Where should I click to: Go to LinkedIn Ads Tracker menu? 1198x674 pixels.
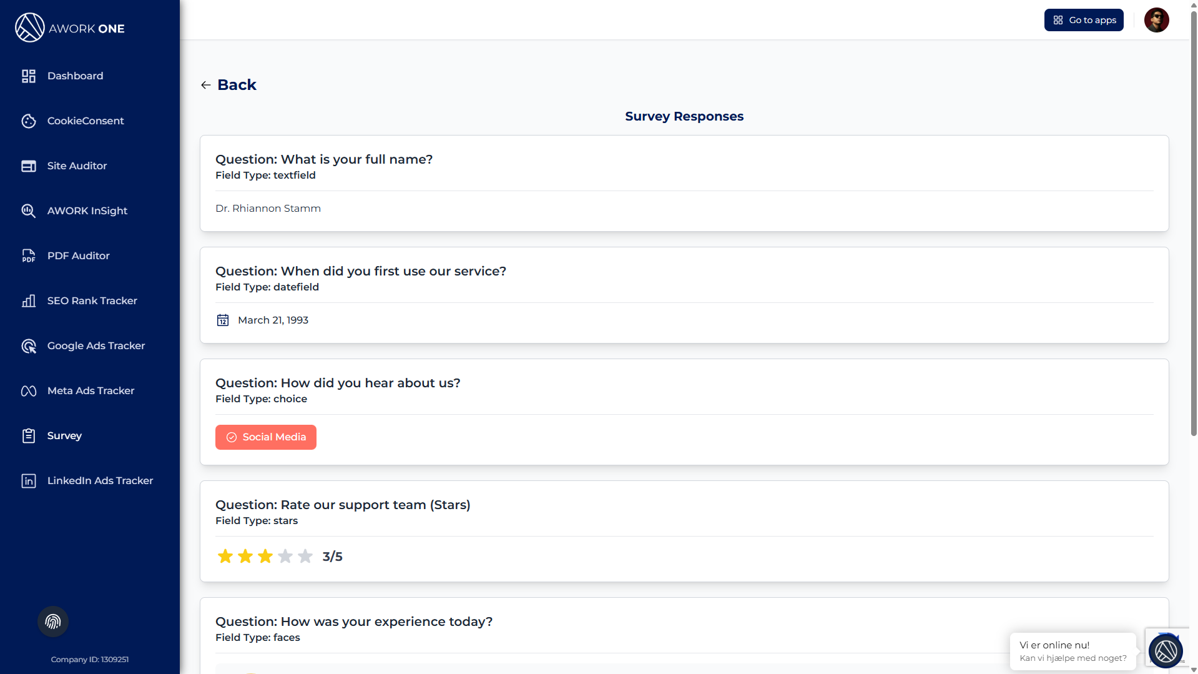[x=100, y=481]
